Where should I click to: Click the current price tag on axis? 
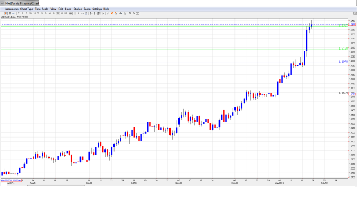coord(352,25)
